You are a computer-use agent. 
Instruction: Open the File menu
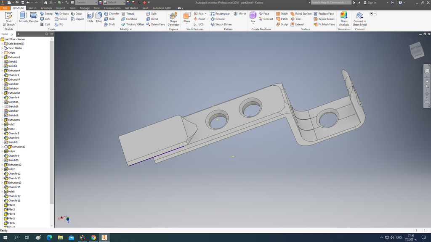[x=5, y=8]
